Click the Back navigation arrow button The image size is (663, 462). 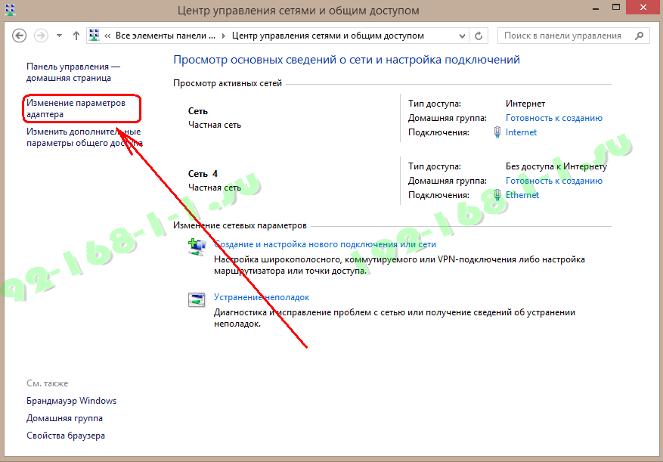pos(20,36)
